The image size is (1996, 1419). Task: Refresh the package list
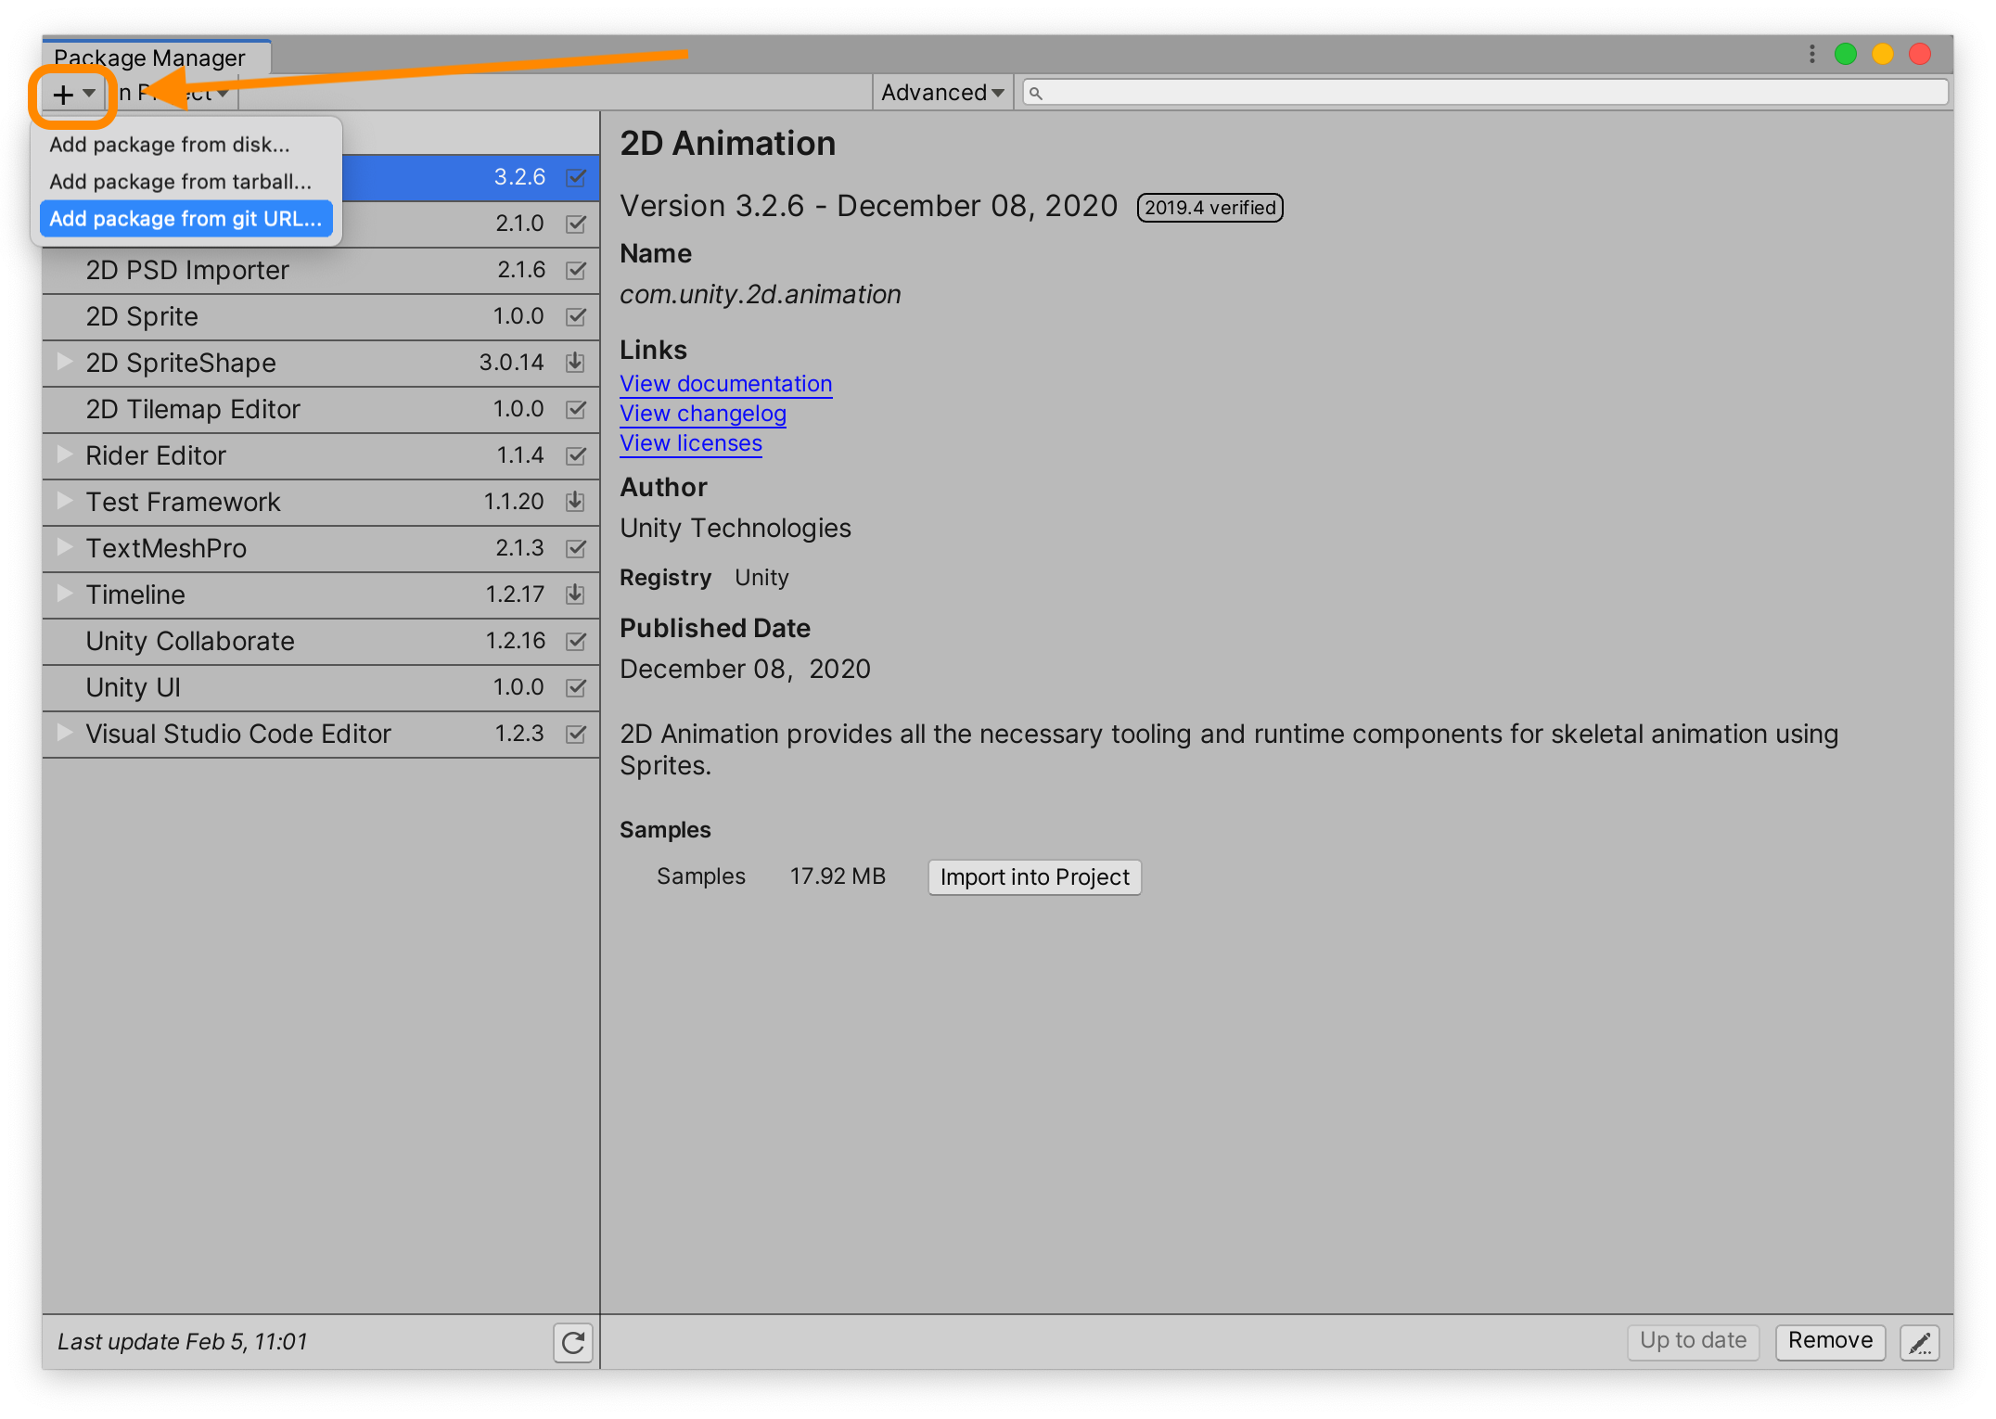(x=573, y=1342)
